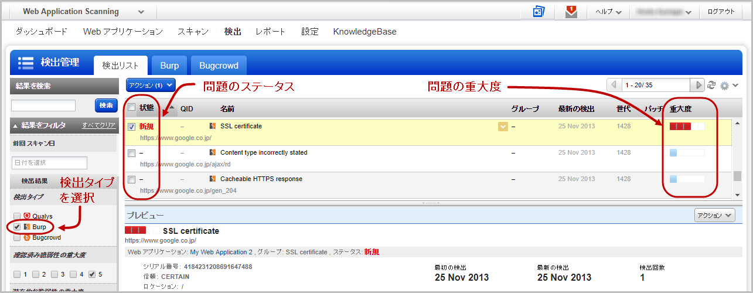Check the Content type incorrectly stated row

point(132,153)
